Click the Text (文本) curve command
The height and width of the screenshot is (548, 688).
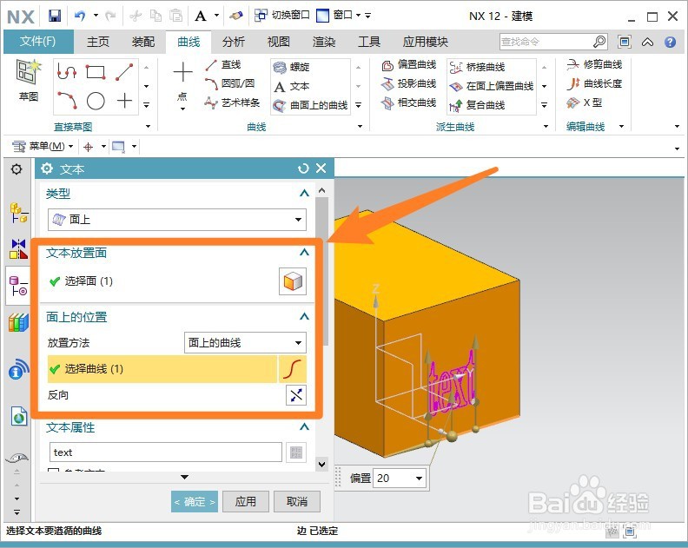pos(291,87)
